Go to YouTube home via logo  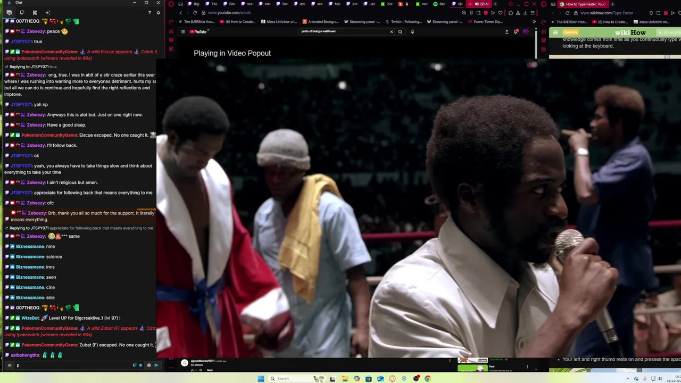[198, 31]
